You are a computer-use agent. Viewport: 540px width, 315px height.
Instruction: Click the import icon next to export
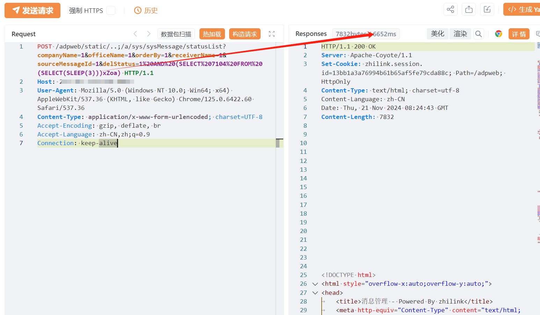pyautogui.click(x=487, y=9)
